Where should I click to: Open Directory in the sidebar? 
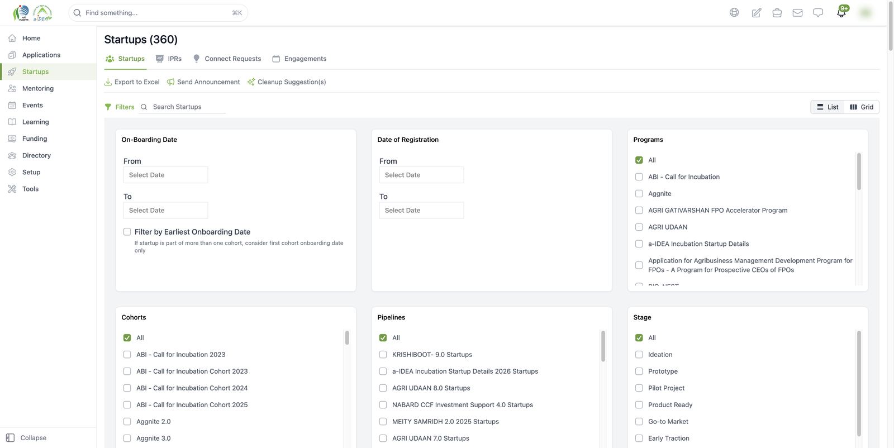48,155
